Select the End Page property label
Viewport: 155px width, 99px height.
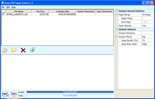(x=126, y=22)
